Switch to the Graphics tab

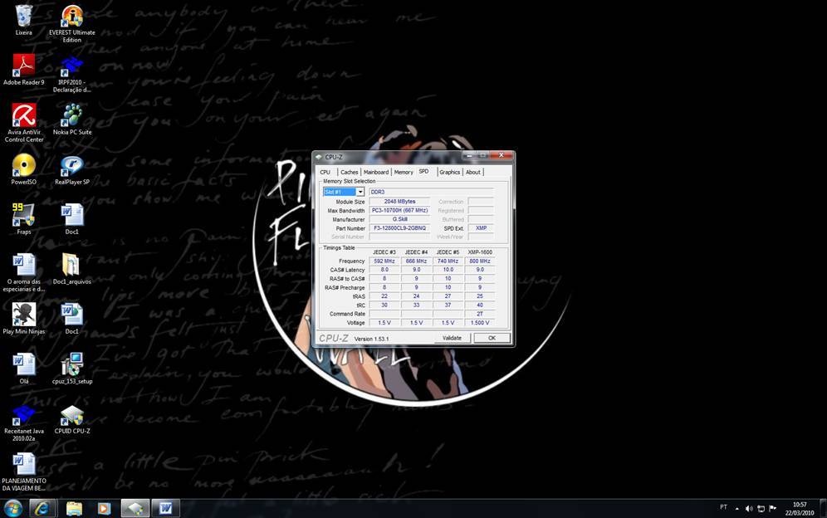[x=450, y=172]
